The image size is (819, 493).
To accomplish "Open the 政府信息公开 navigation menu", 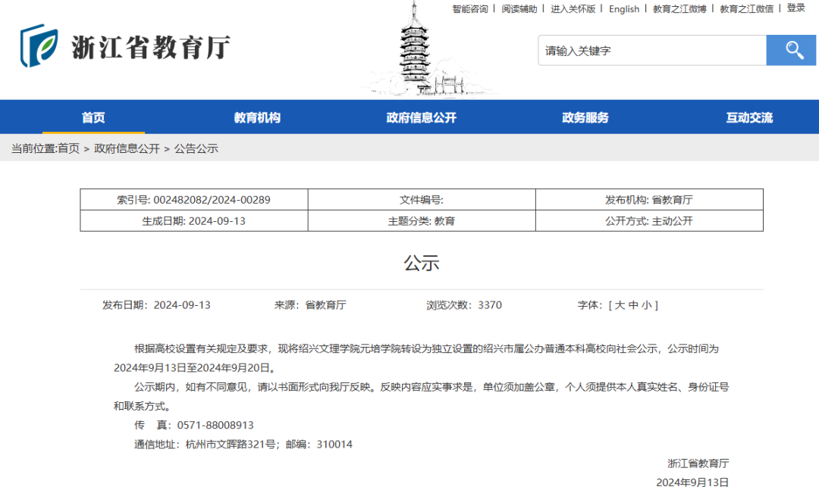I will [420, 117].
